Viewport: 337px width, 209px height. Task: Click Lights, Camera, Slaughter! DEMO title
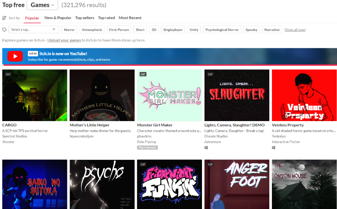(234, 125)
